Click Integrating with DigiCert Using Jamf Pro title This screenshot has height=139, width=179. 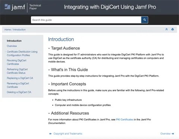point(110,7)
